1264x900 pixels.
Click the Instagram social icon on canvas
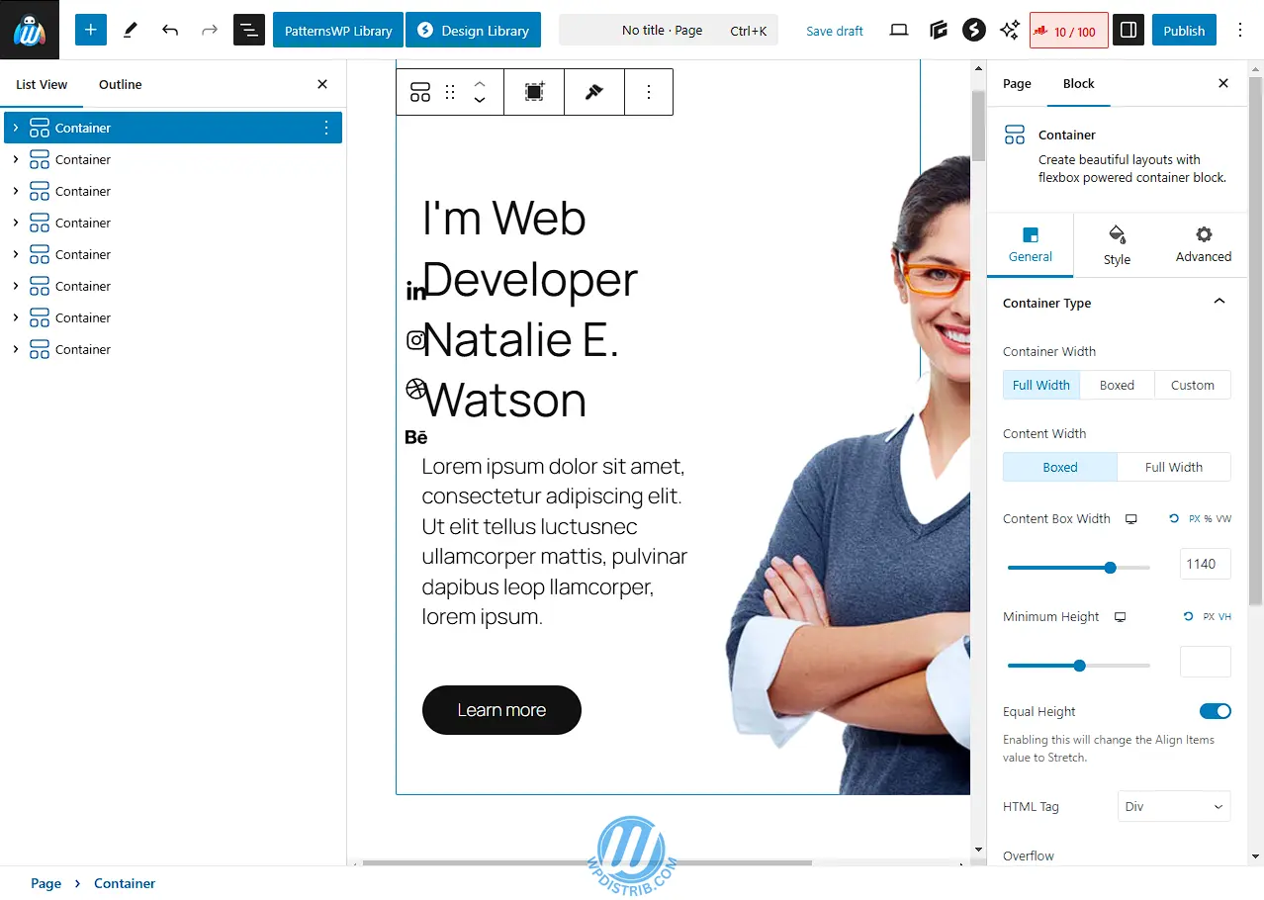point(416,340)
